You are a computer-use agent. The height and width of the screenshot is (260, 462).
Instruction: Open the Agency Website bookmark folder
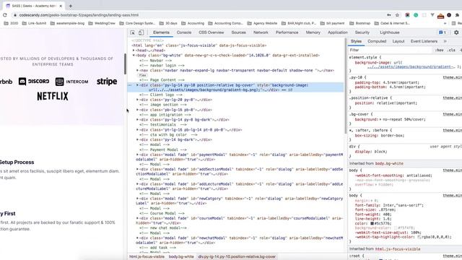pos(262,23)
